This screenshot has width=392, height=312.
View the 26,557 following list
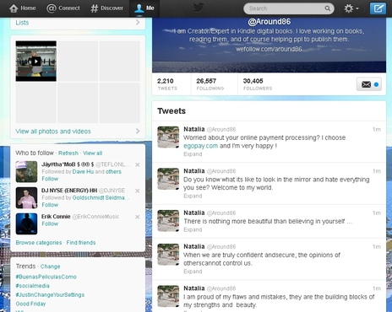(210, 84)
